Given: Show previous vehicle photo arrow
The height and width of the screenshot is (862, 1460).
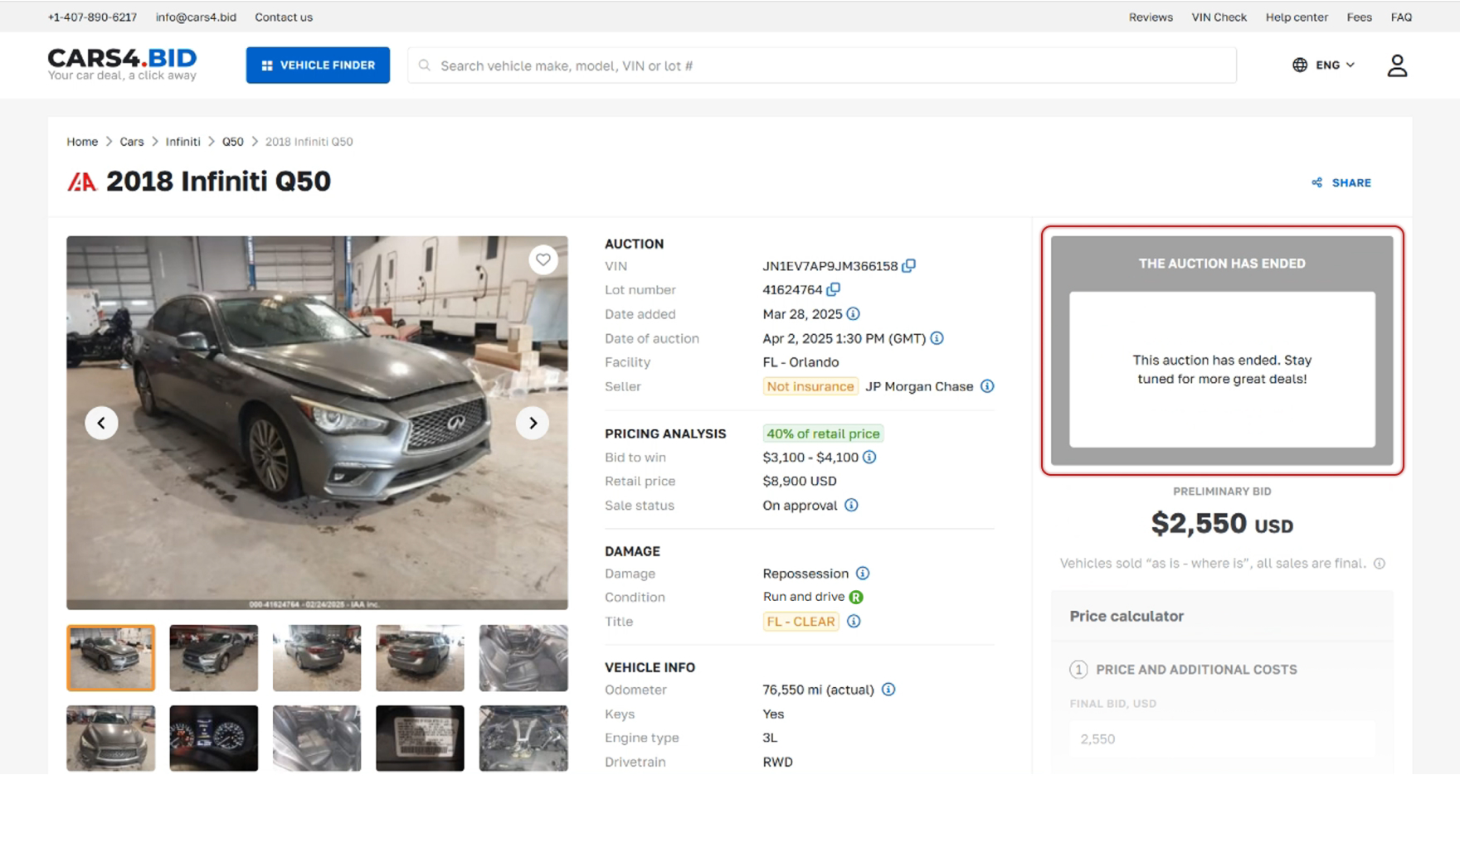Looking at the screenshot, I should pos(101,424).
